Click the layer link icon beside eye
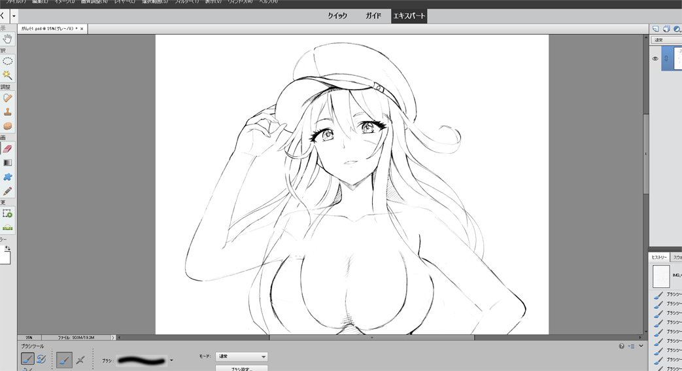682x371 pixels. [x=666, y=58]
